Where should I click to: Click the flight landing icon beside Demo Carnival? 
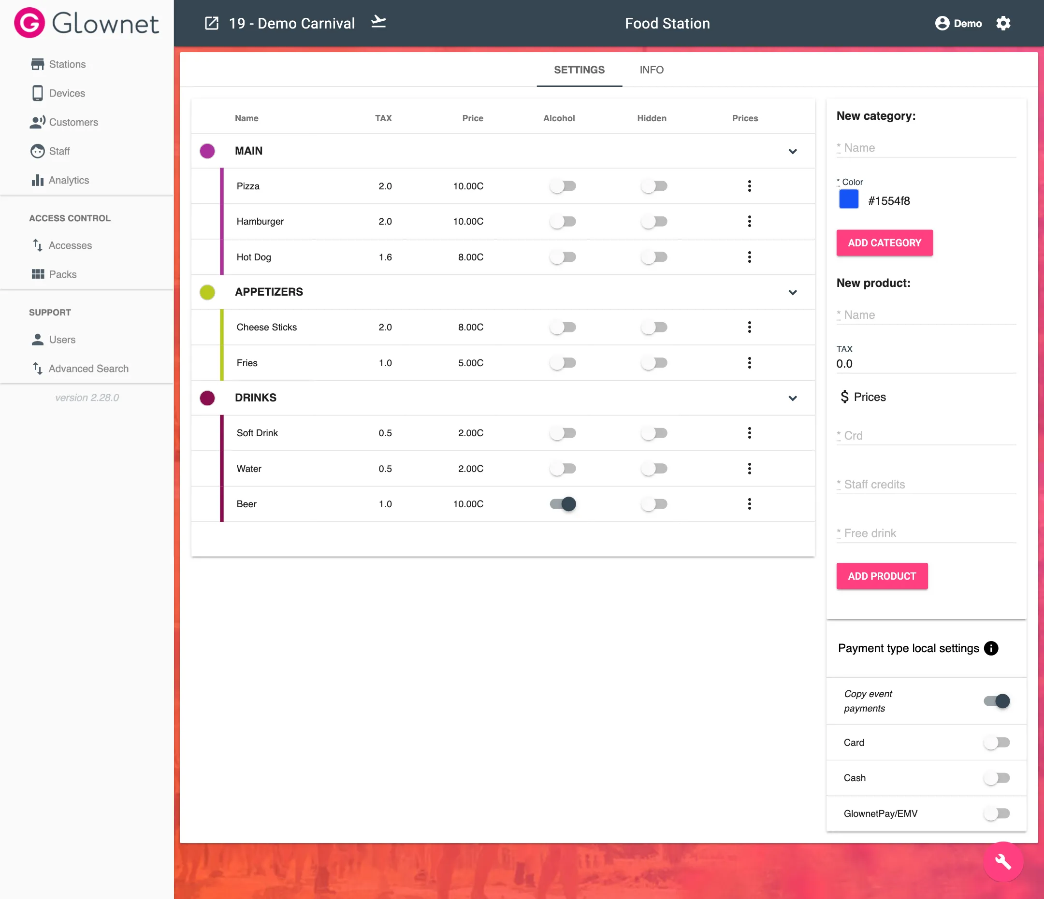[x=378, y=22]
